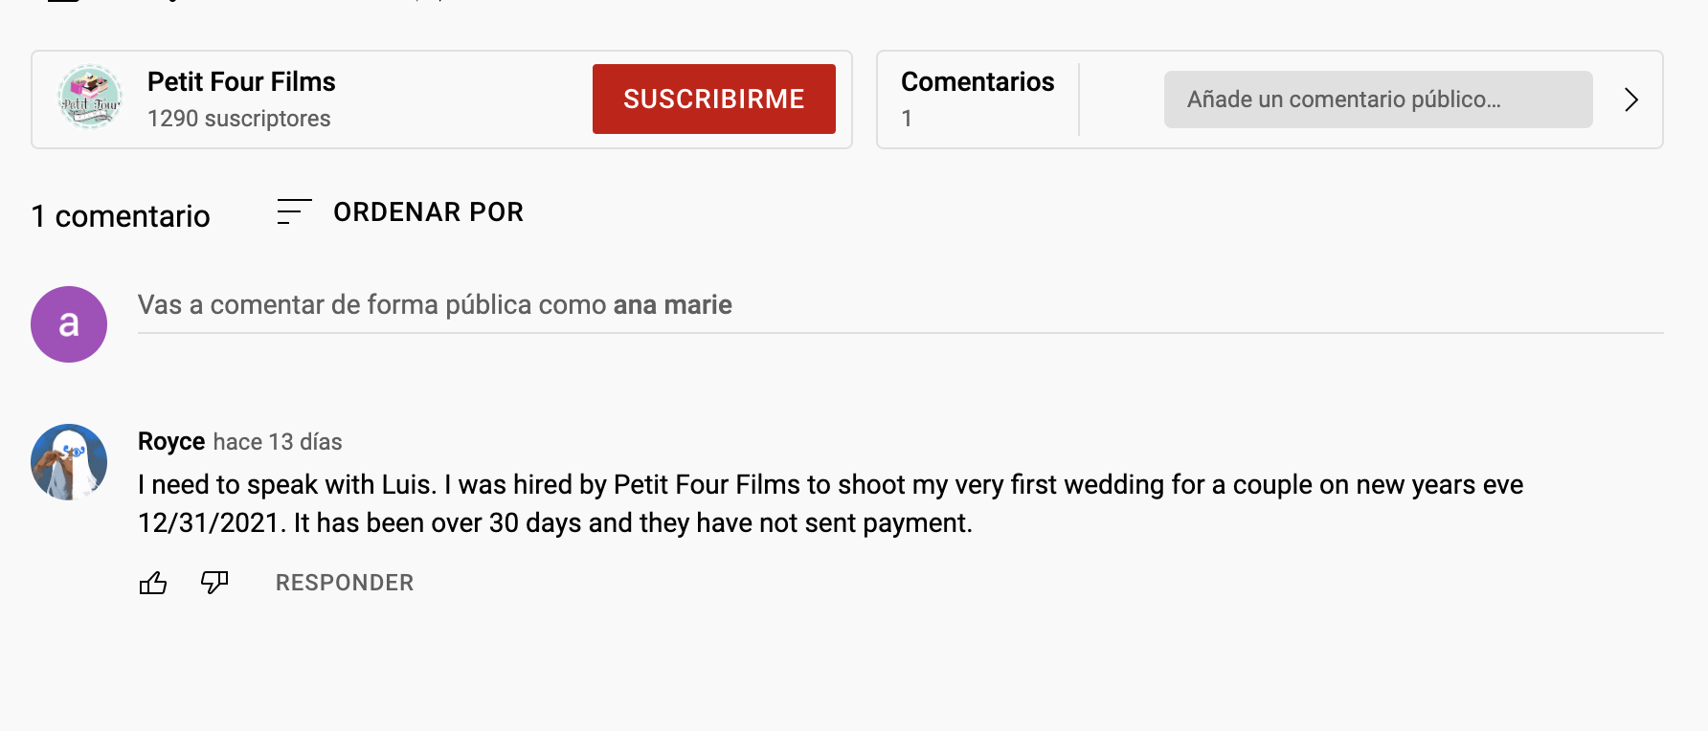Click the sort lines icon
1708x731 pixels.
click(294, 211)
